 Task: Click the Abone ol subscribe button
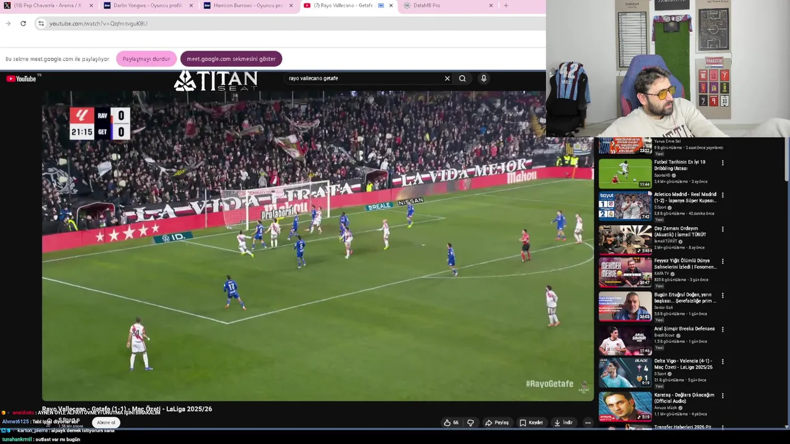point(106,422)
